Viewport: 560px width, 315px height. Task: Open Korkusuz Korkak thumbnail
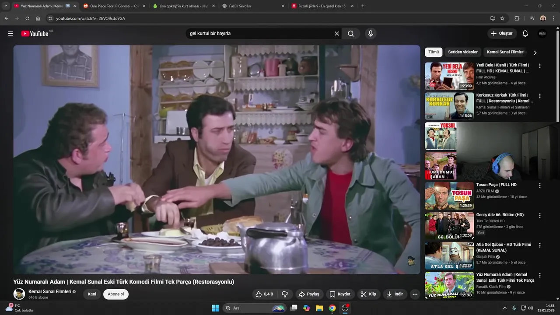tap(449, 106)
